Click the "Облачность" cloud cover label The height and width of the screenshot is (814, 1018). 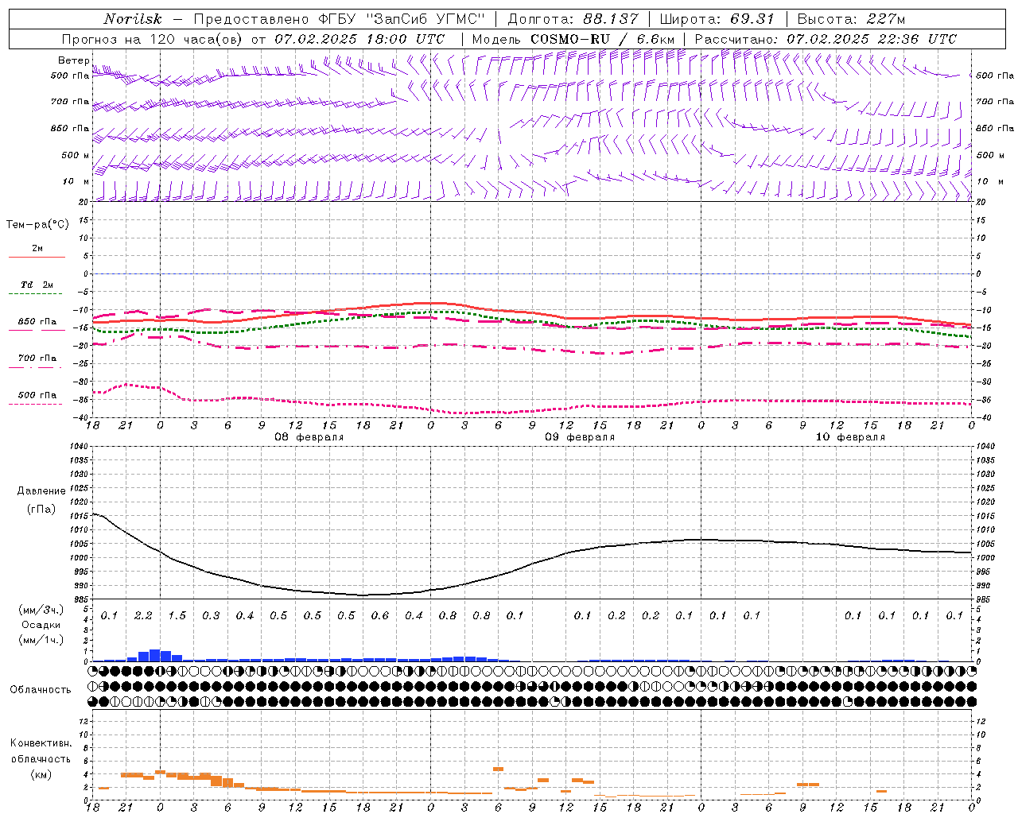41,690
